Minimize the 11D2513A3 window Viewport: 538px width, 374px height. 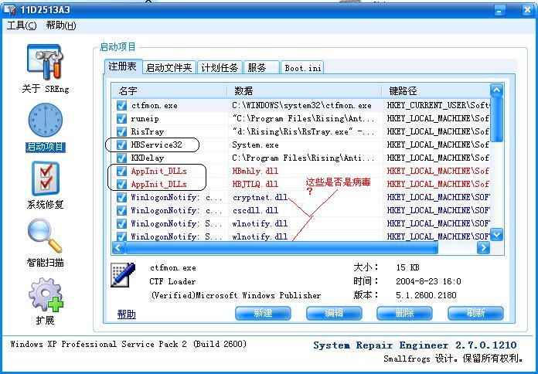point(499,11)
